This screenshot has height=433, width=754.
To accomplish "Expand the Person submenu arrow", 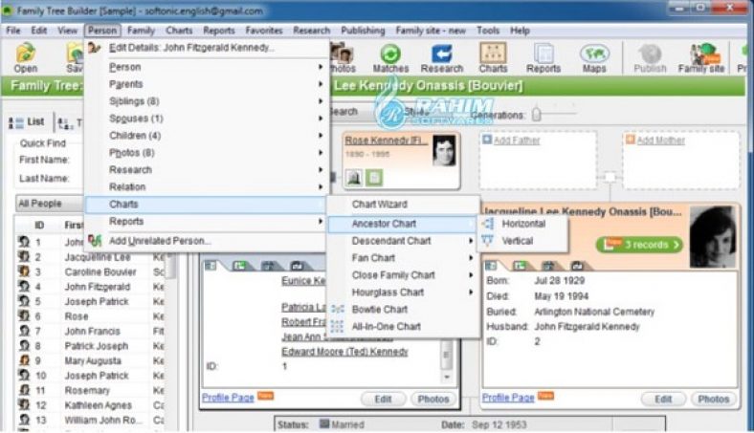I will point(320,67).
